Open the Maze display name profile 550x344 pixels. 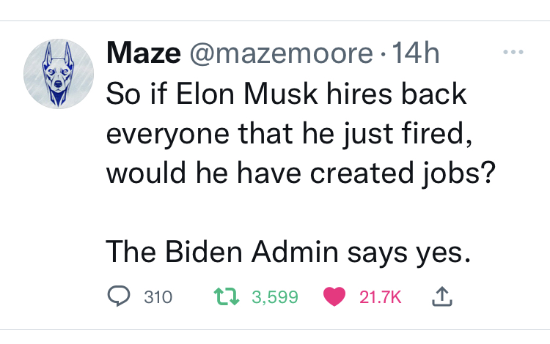point(144,53)
